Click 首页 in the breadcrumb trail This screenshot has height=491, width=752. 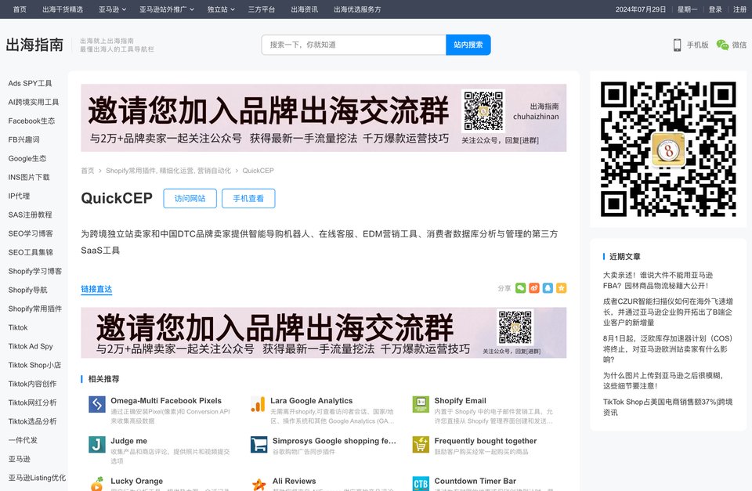coord(87,171)
